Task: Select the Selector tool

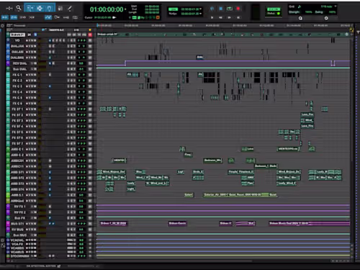Action: (40, 9)
